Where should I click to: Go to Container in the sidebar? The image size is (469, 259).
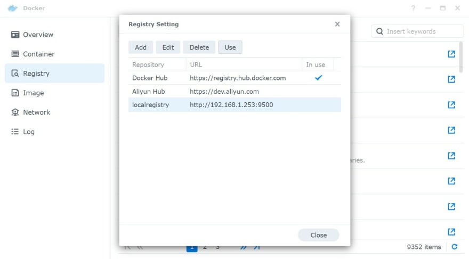pos(54,54)
